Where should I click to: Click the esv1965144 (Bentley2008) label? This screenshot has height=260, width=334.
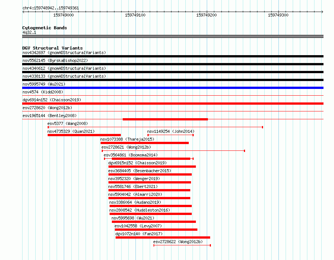tap(50, 116)
